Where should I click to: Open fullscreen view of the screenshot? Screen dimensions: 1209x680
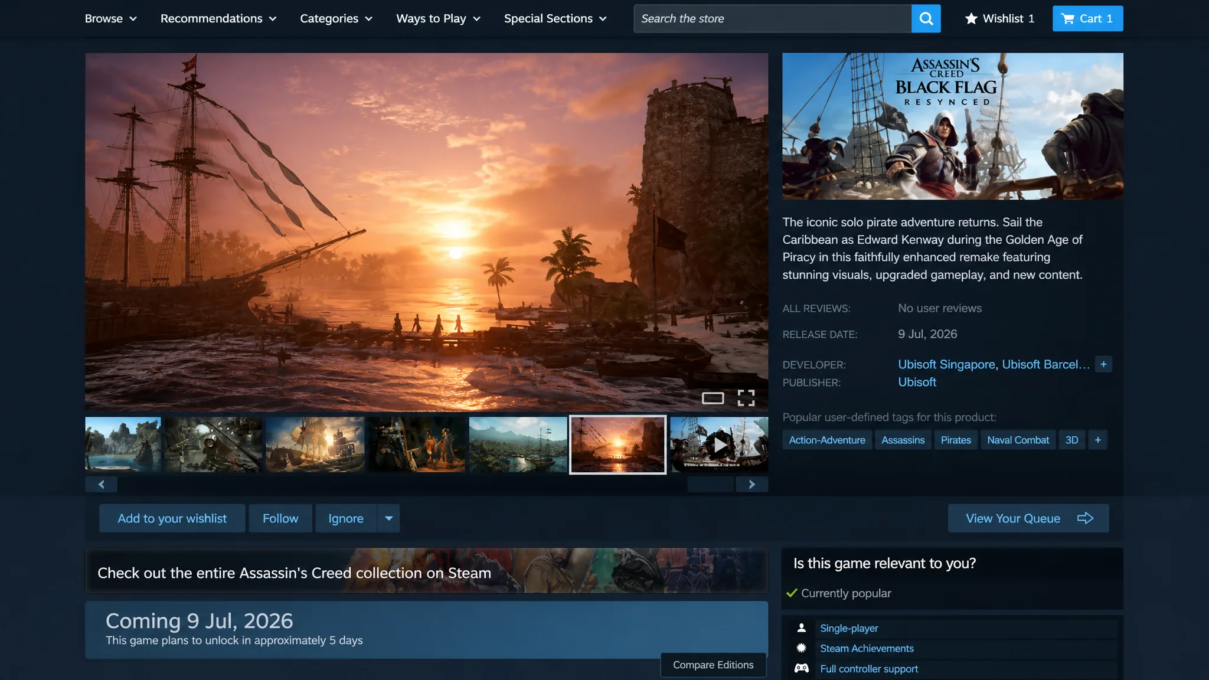(746, 398)
